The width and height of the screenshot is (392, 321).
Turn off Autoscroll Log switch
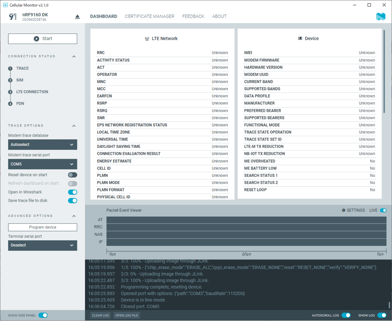coord(346,315)
